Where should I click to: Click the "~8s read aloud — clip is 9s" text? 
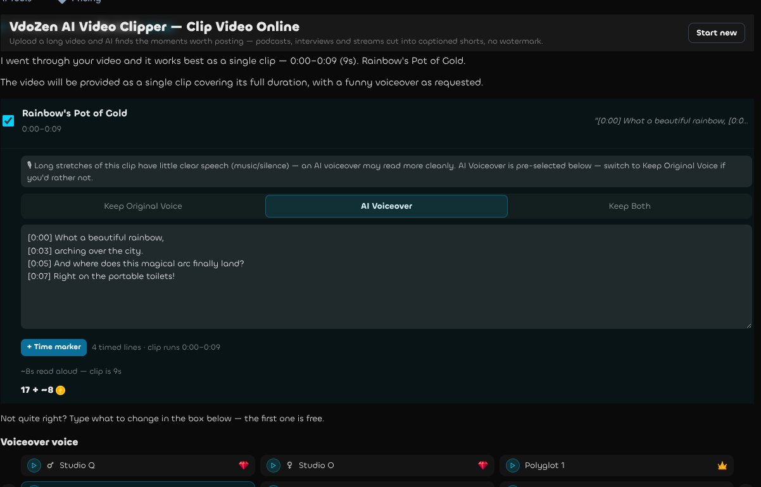(71, 371)
